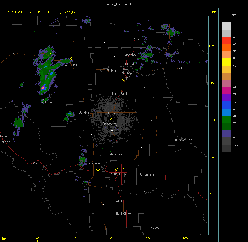Select the yellow diamond marker below Cochrane

[x=98, y=170]
